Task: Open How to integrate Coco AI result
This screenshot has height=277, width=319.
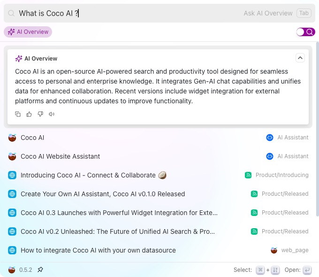Action: (x=158, y=250)
